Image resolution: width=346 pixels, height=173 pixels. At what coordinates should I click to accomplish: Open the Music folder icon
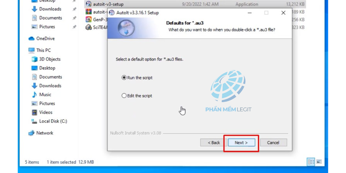(x=34, y=94)
